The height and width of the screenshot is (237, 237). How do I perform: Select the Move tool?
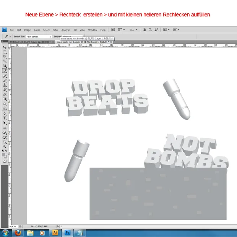[5, 47]
